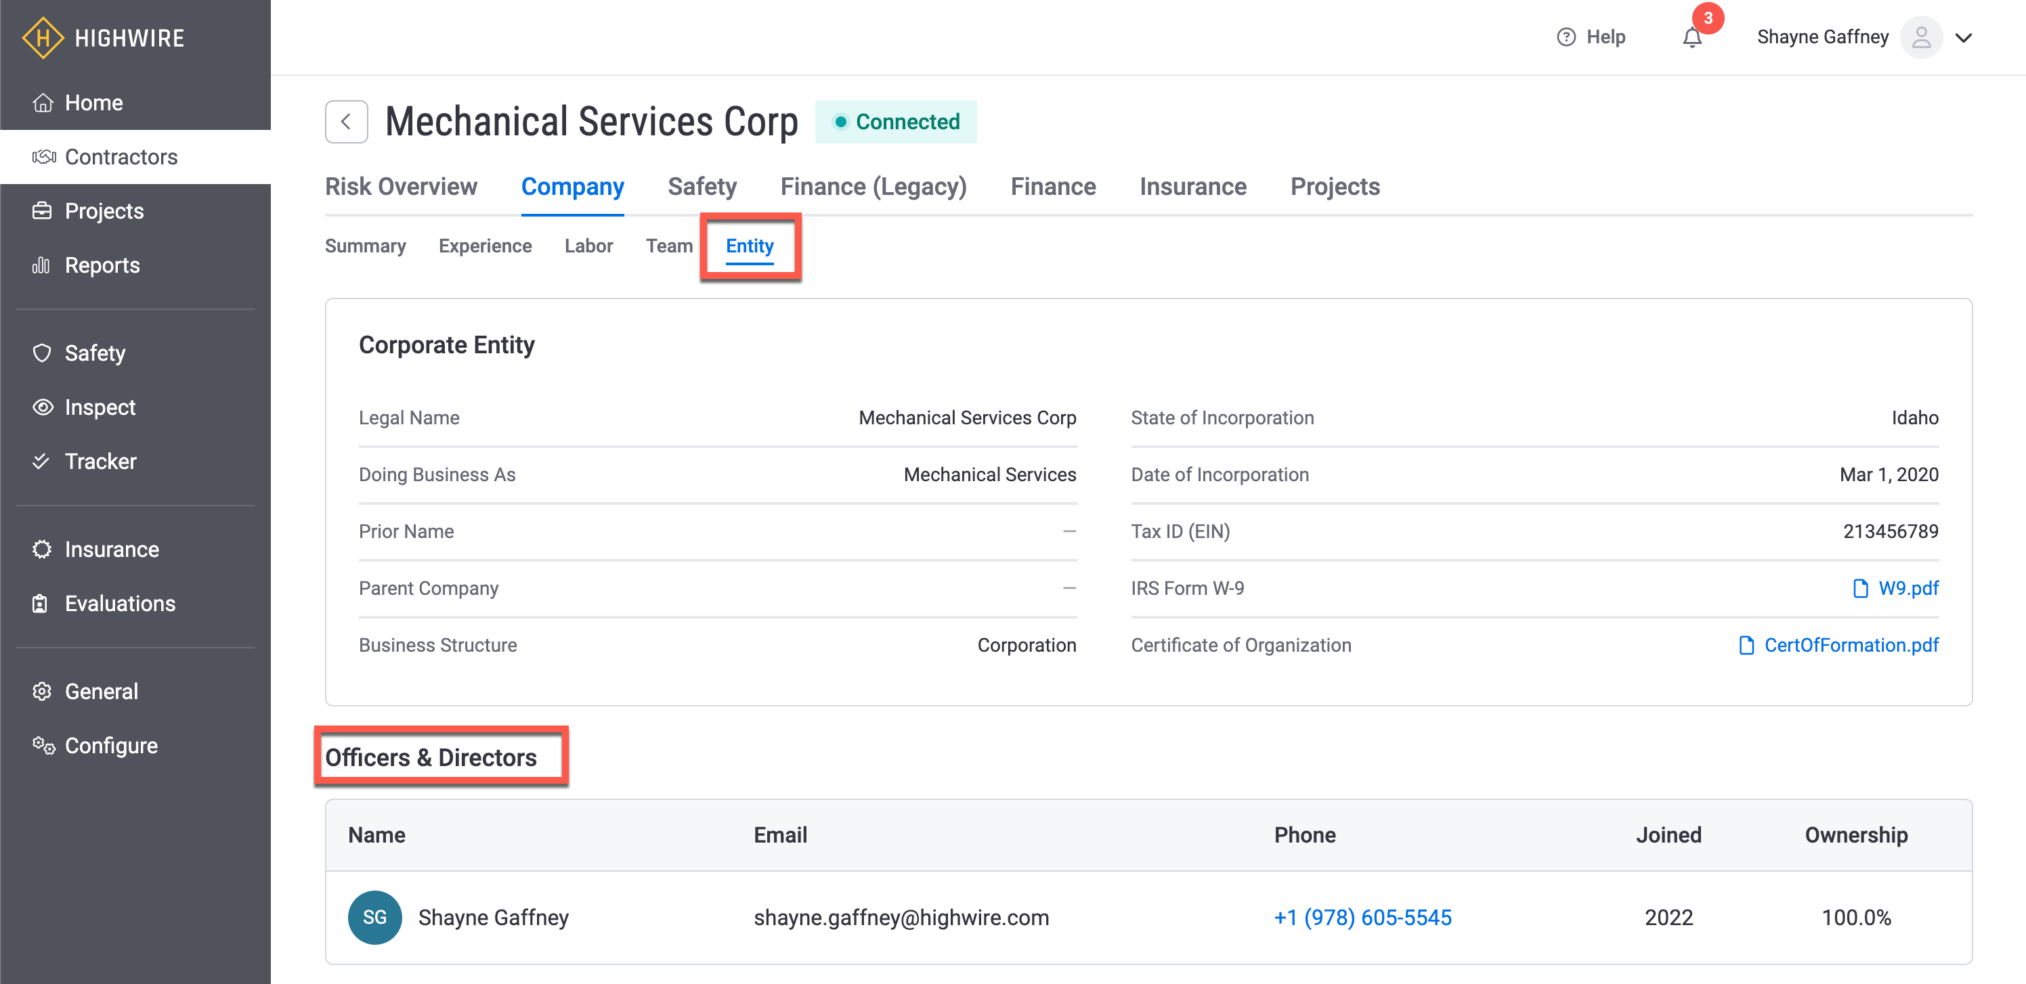Go to Evaluations in sidebar
The height and width of the screenshot is (984, 2026).
[120, 604]
